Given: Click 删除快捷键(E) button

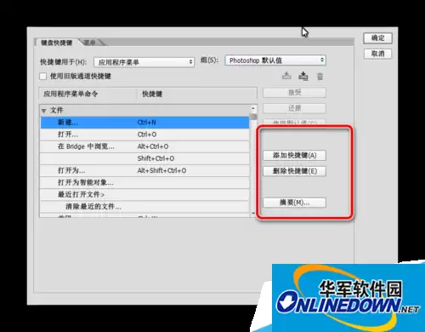Looking at the screenshot, I should (295, 171).
